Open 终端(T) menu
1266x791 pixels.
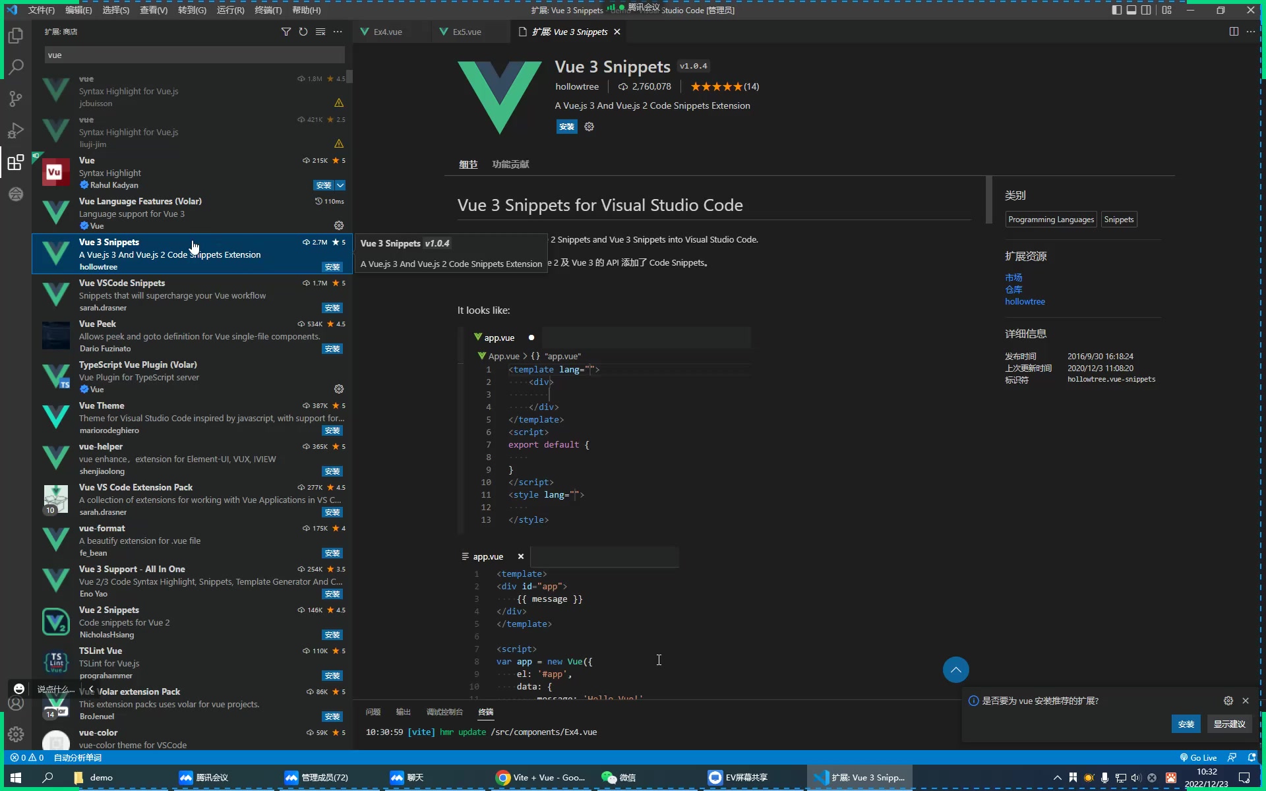point(268,10)
